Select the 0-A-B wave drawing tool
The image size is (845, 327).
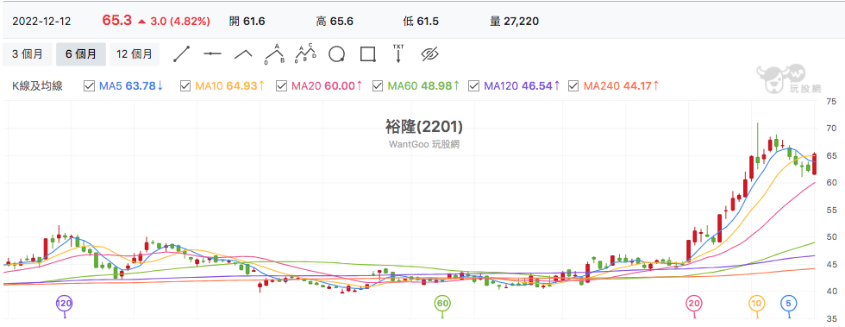[x=274, y=54]
